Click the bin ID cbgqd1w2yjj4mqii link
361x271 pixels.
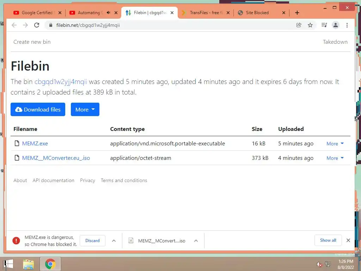[x=61, y=82]
